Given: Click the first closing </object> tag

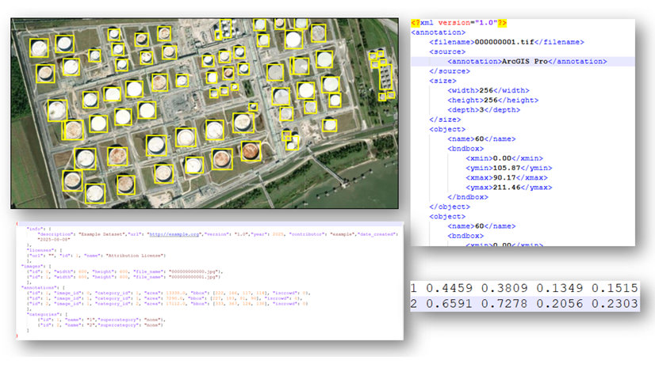Looking at the screenshot, I should click(450, 207).
